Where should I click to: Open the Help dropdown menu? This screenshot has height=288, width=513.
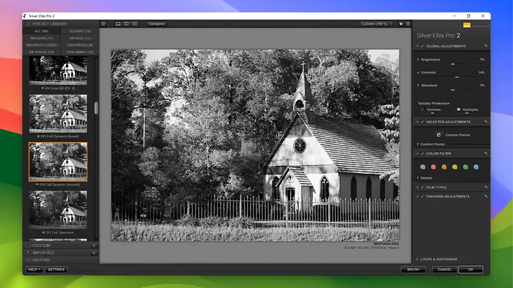click(x=34, y=270)
